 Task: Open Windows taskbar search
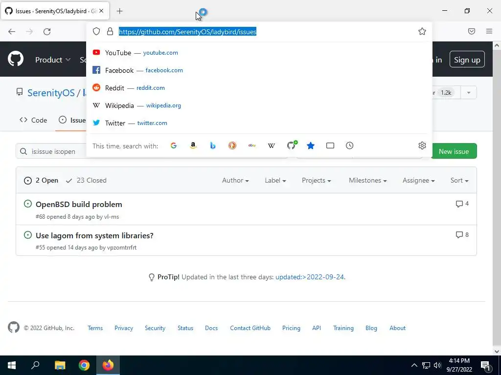click(35, 365)
